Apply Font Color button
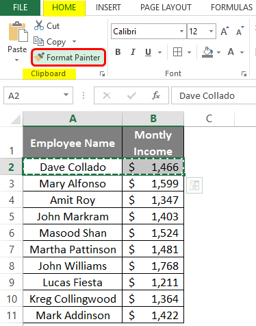Screen dimensions: 256x326 231,52
